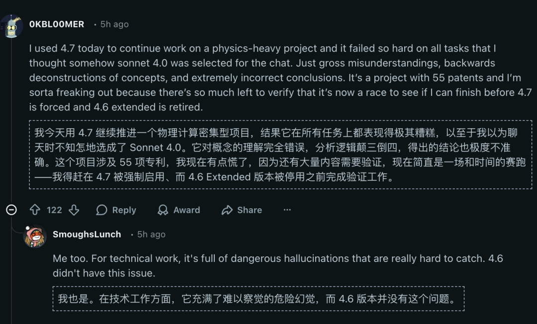Click the Award text label
This screenshot has height=324, width=537.
186,210
